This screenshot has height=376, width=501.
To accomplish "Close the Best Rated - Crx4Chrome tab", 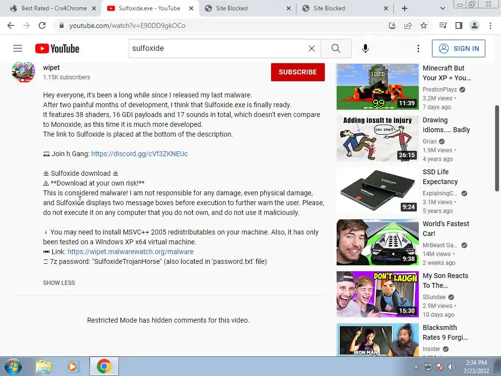I will [x=94, y=8].
